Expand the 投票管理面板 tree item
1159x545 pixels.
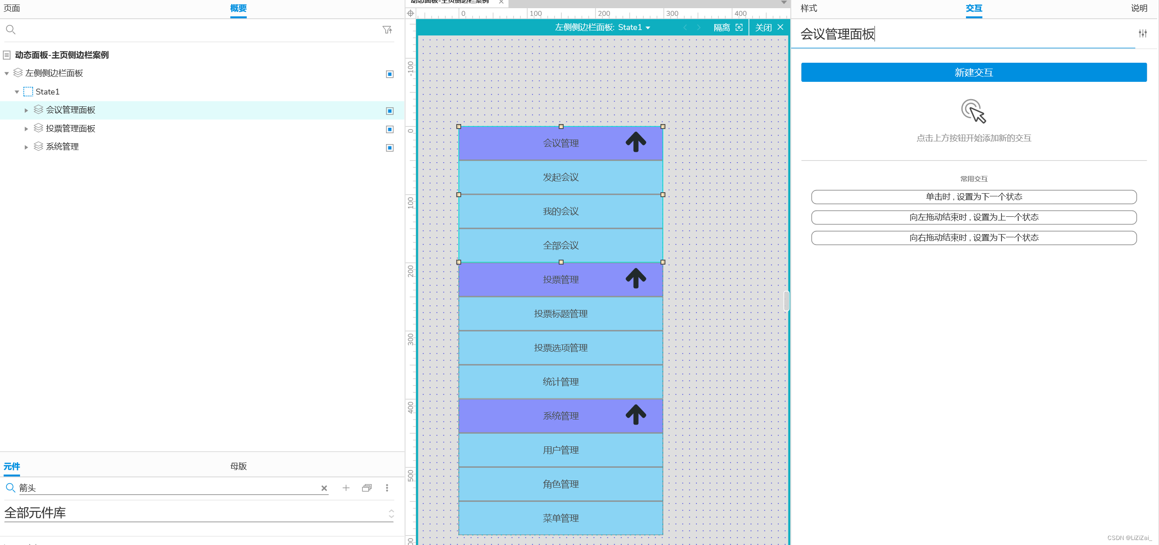[26, 129]
